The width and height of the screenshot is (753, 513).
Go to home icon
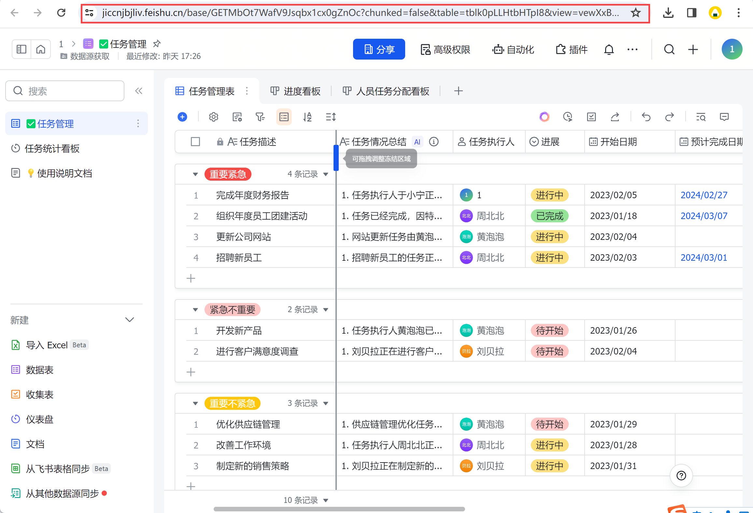[41, 49]
